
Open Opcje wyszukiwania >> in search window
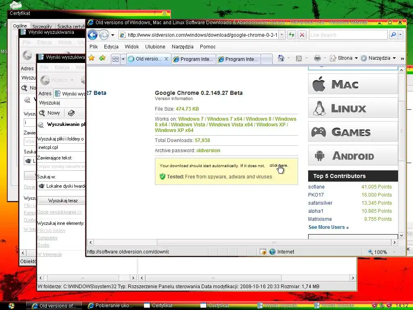[x=60, y=212]
